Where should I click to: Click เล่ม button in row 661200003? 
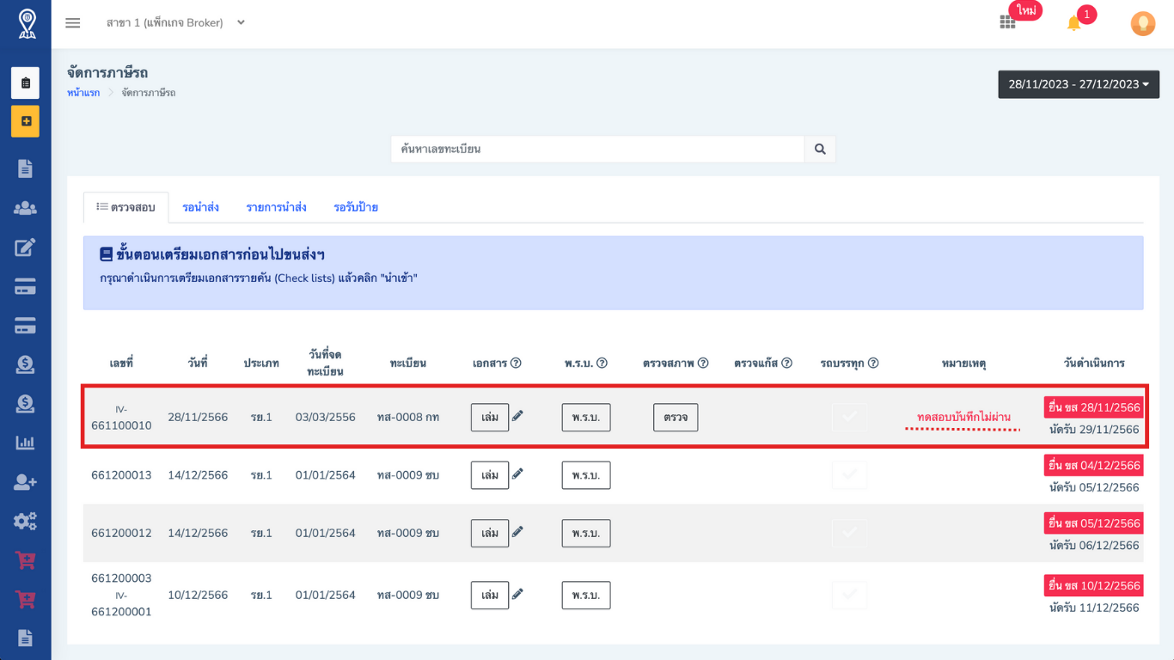click(x=490, y=595)
